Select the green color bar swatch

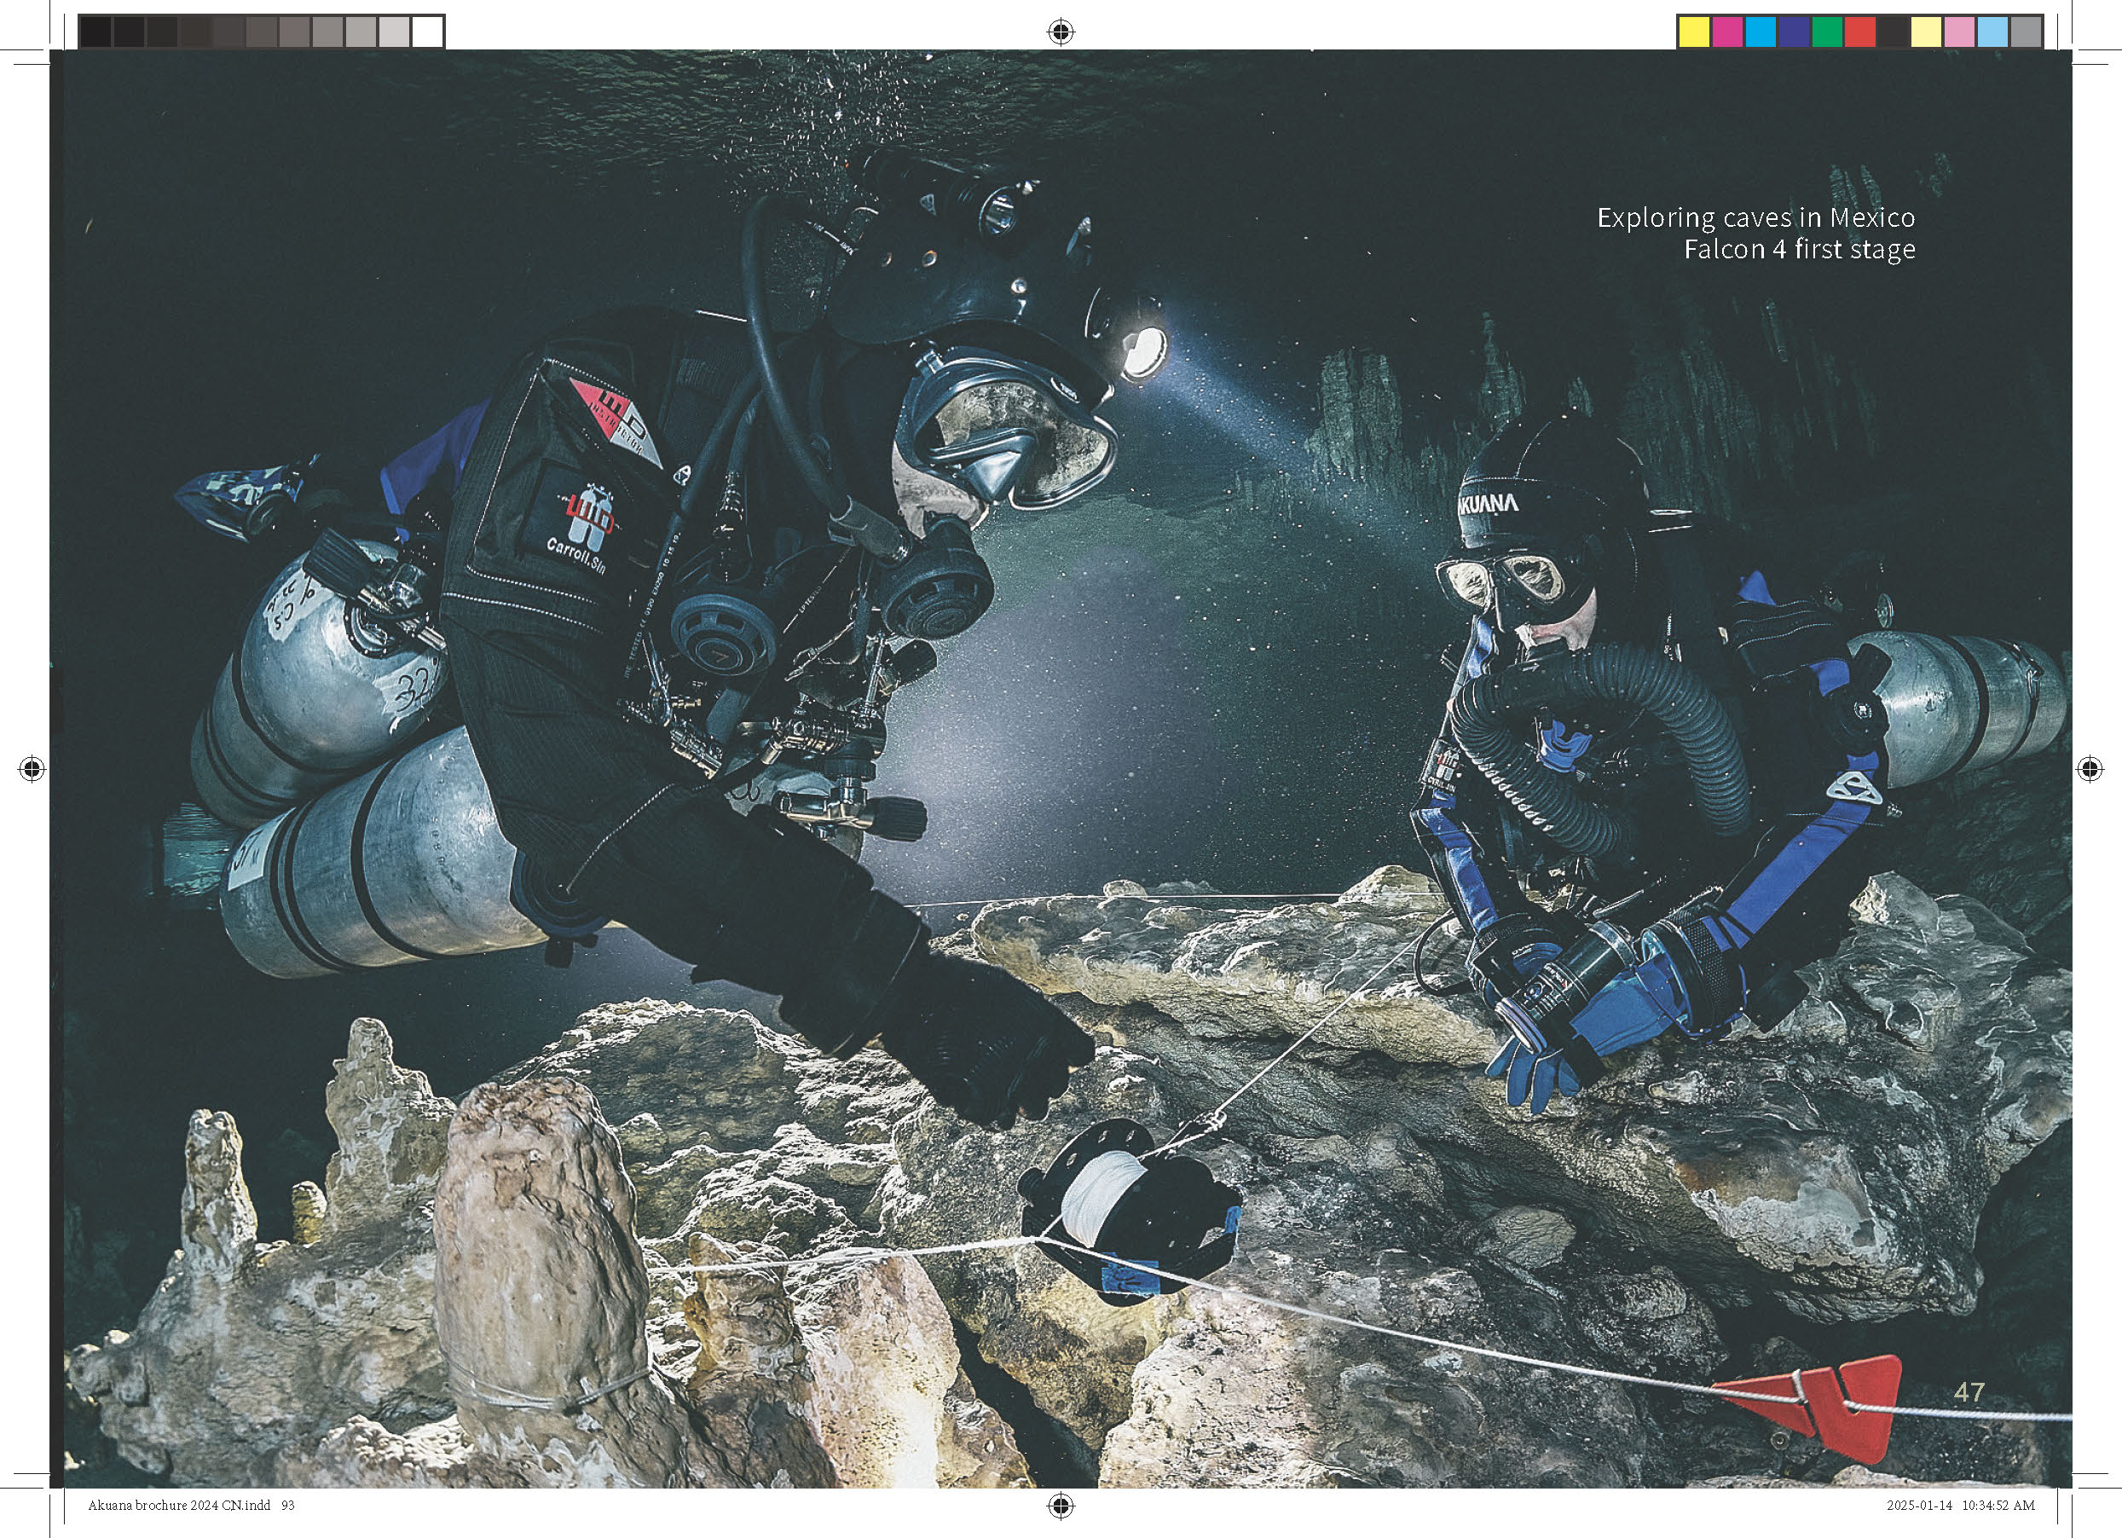(x=1826, y=32)
